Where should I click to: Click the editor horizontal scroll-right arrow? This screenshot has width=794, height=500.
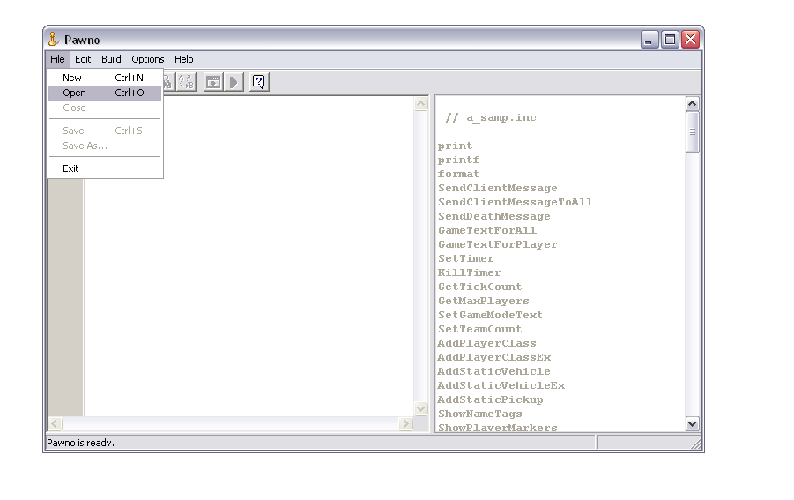(405, 423)
